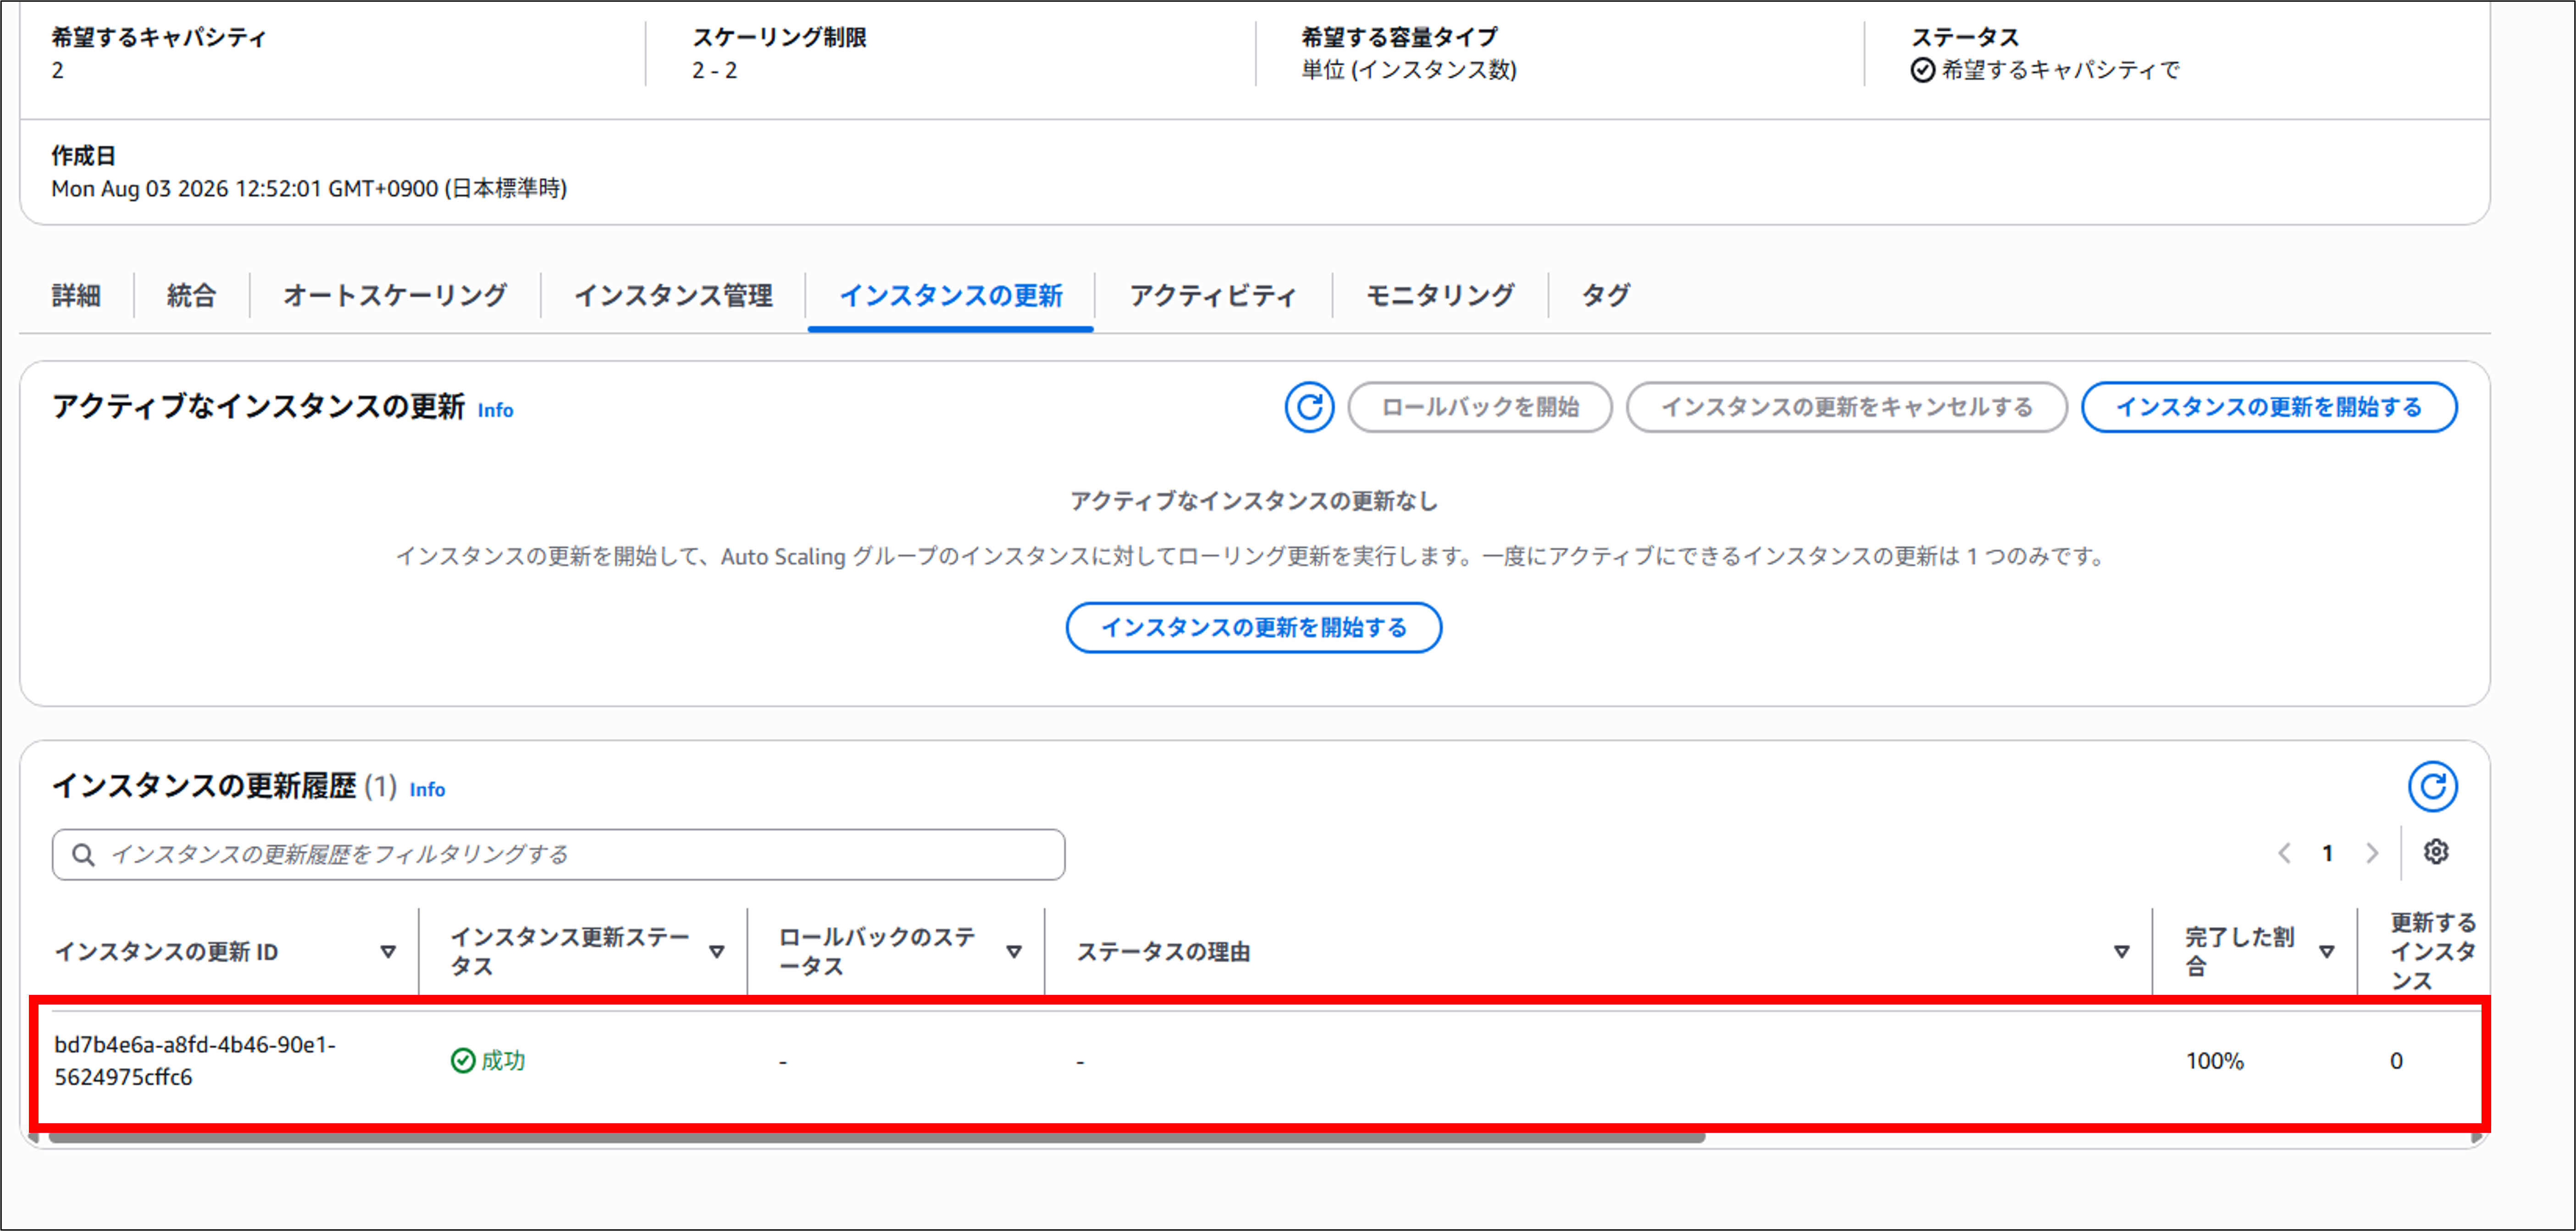Image resolution: width=2576 pixels, height=1231 pixels.
Task: Go to next history page
Action: coord(2372,853)
